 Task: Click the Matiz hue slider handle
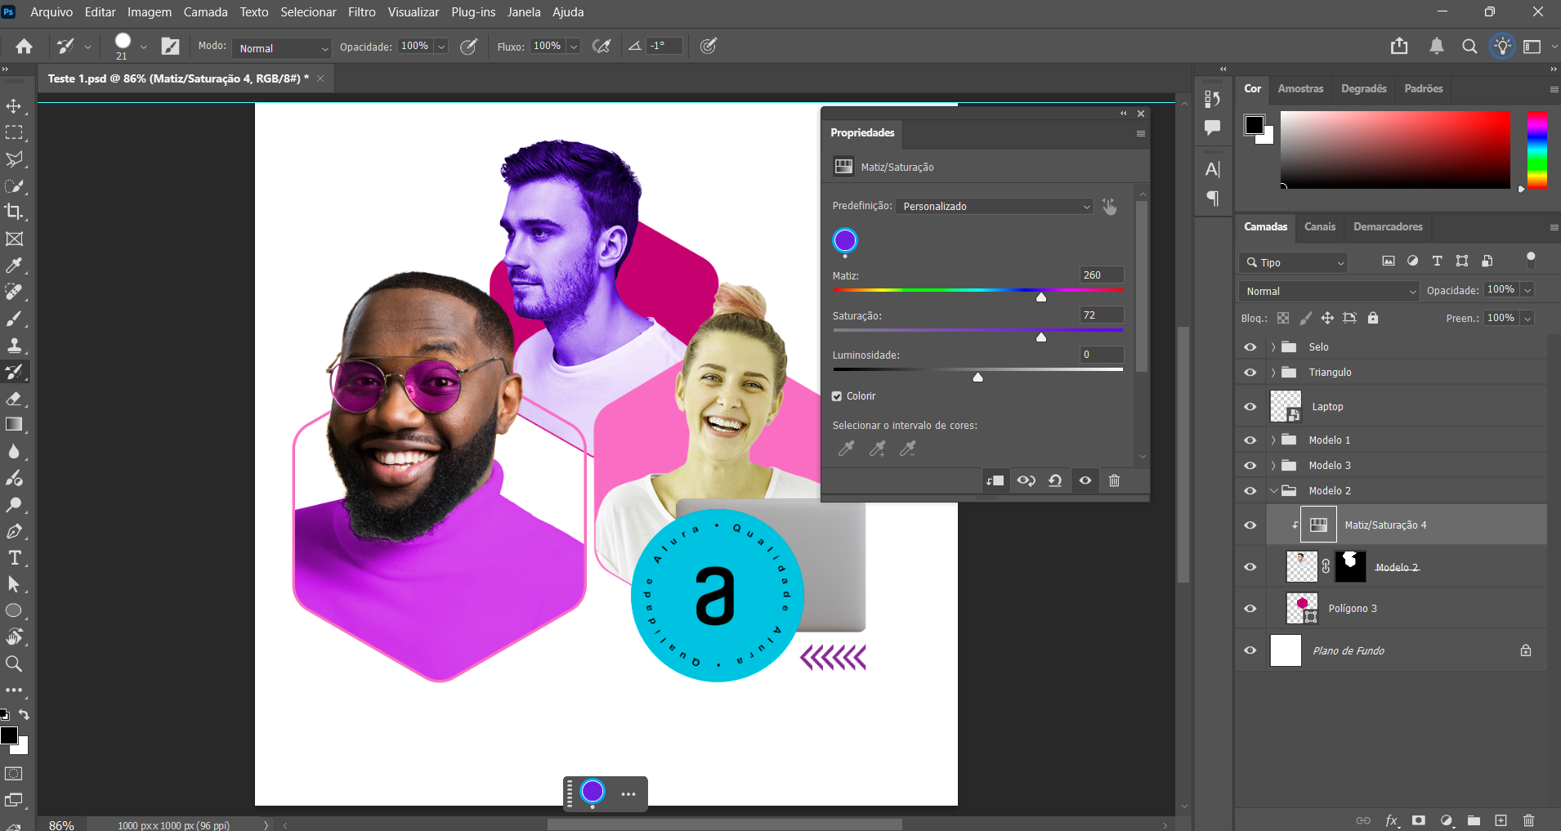tap(1041, 297)
